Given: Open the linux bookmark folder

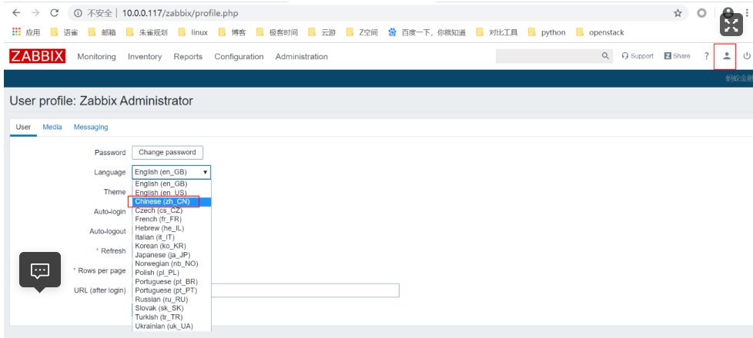Looking at the screenshot, I should (192, 32).
